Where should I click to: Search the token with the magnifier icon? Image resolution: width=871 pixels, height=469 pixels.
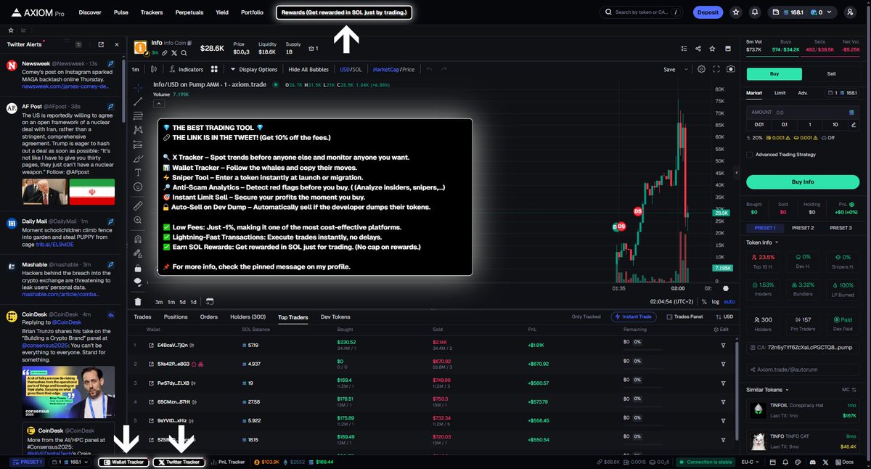[184, 53]
